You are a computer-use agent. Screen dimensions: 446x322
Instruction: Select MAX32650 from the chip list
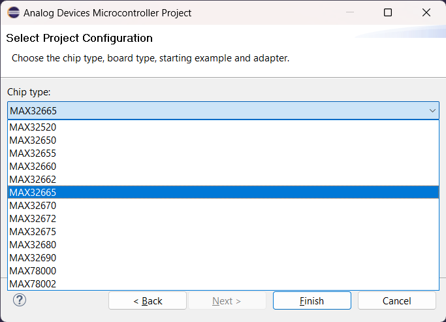coord(223,140)
